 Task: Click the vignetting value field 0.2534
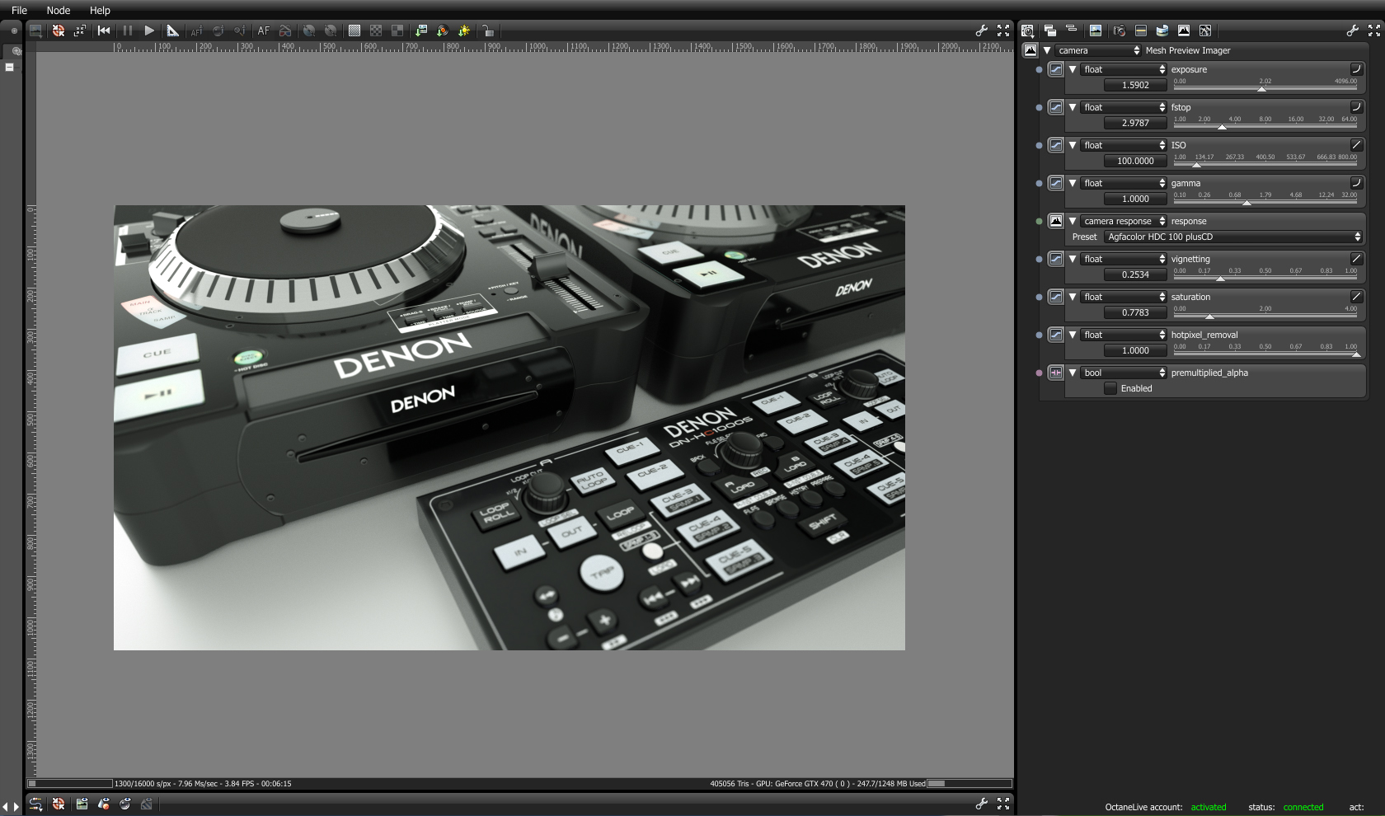[1135, 274]
